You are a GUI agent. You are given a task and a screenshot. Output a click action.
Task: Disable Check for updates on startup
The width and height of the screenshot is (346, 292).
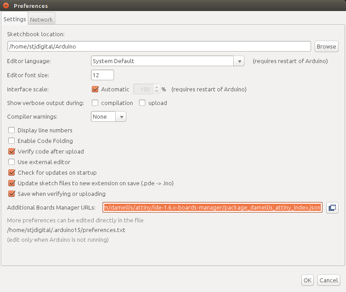[x=11, y=172]
